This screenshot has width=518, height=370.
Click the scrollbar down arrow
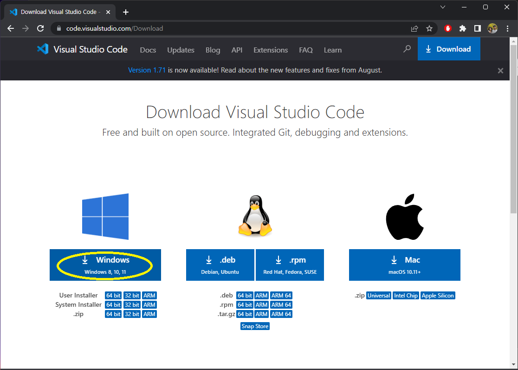[513, 365]
